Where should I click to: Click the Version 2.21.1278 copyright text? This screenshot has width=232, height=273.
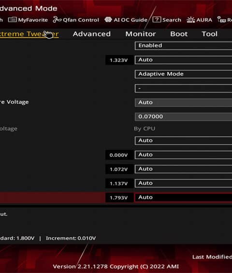point(116,267)
